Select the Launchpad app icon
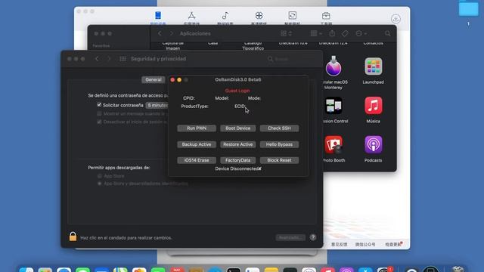484x272 pixels. point(373,66)
